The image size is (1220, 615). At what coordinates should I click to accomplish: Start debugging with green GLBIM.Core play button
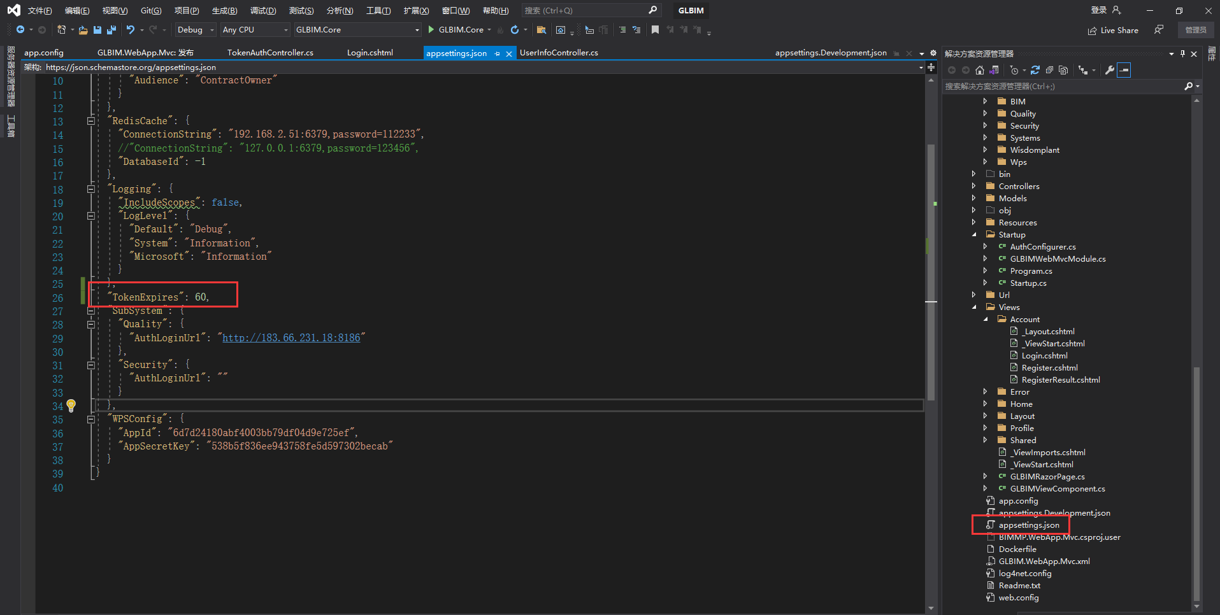pyautogui.click(x=431, y=30)
